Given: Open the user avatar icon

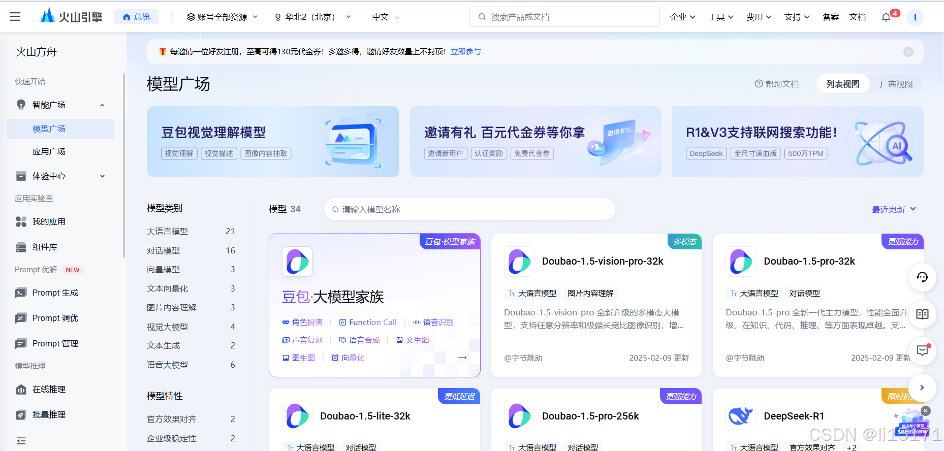Looking at the screenshot, I should point(915,17).
